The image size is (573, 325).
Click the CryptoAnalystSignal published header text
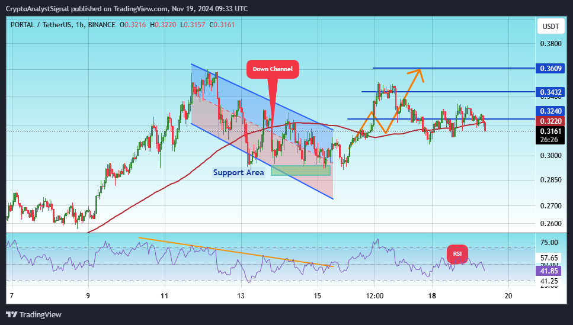click(x=127, y=8)
